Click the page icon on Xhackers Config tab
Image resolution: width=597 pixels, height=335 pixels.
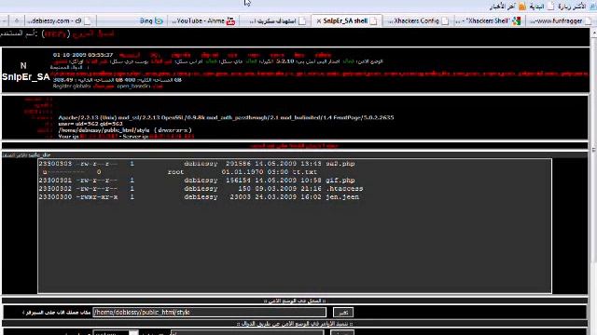coord(445,20)
